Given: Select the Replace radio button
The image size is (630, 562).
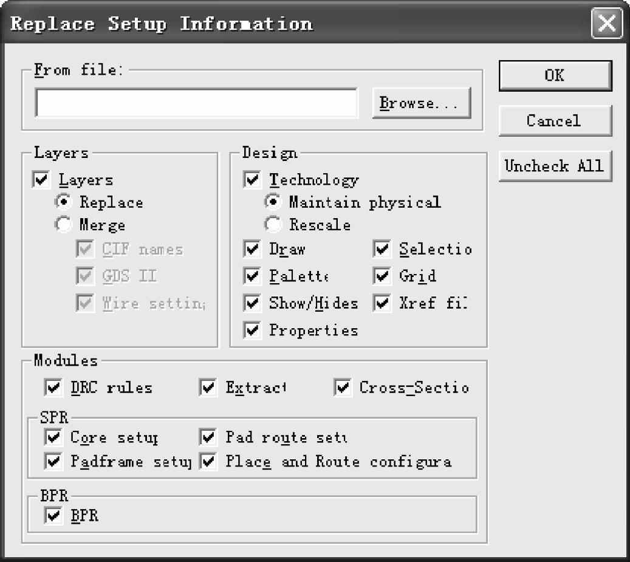Looking at the screenshot, I should [64, 202].
